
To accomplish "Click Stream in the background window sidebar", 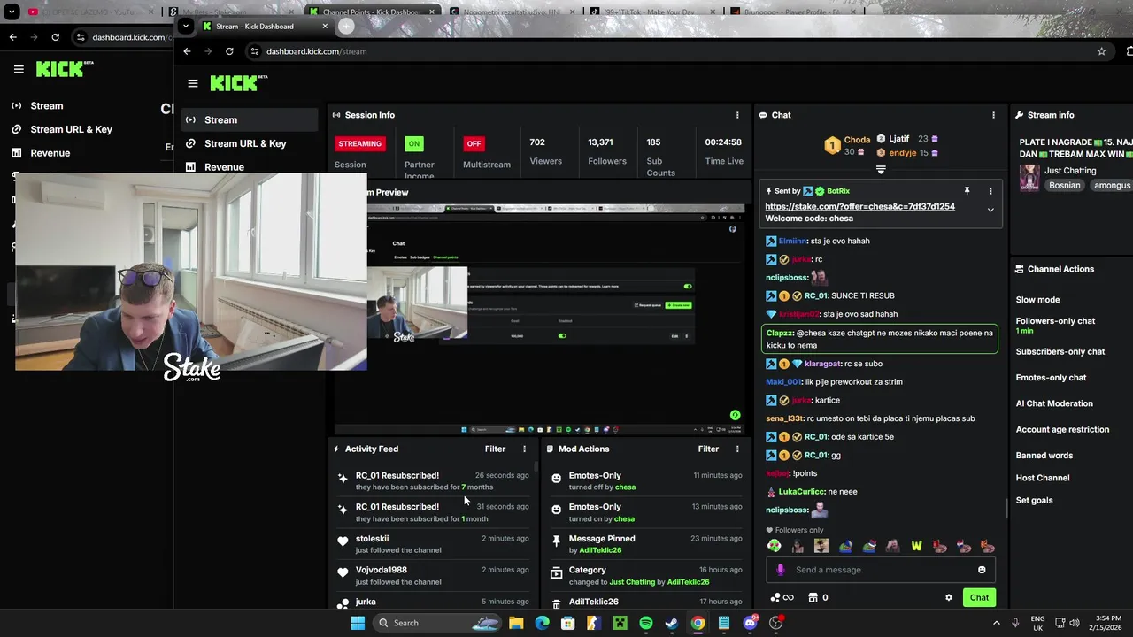I will coord(47,105).
